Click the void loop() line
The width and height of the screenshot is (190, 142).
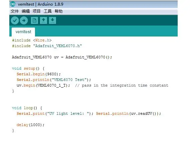pos(27,108)
